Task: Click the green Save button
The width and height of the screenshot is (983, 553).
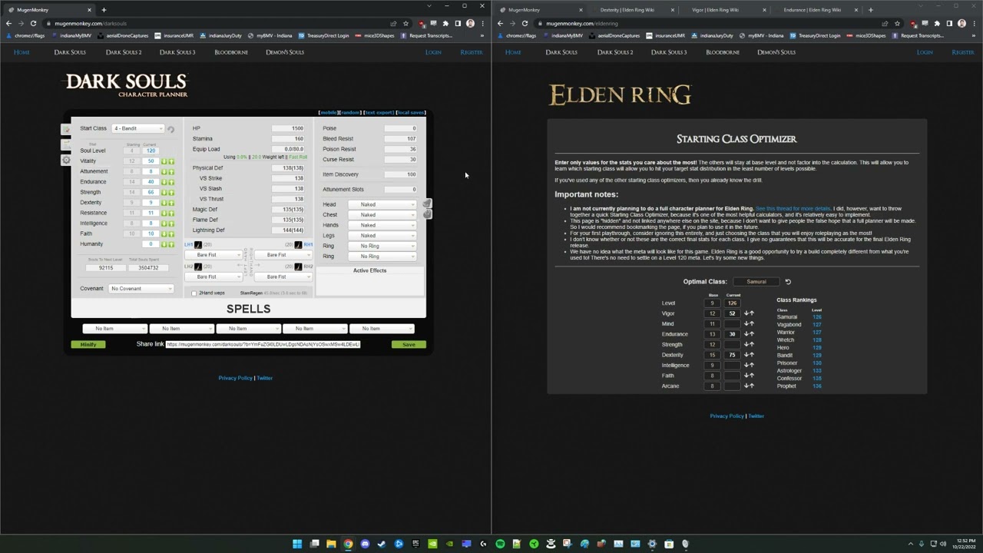Action: [409, 344]
